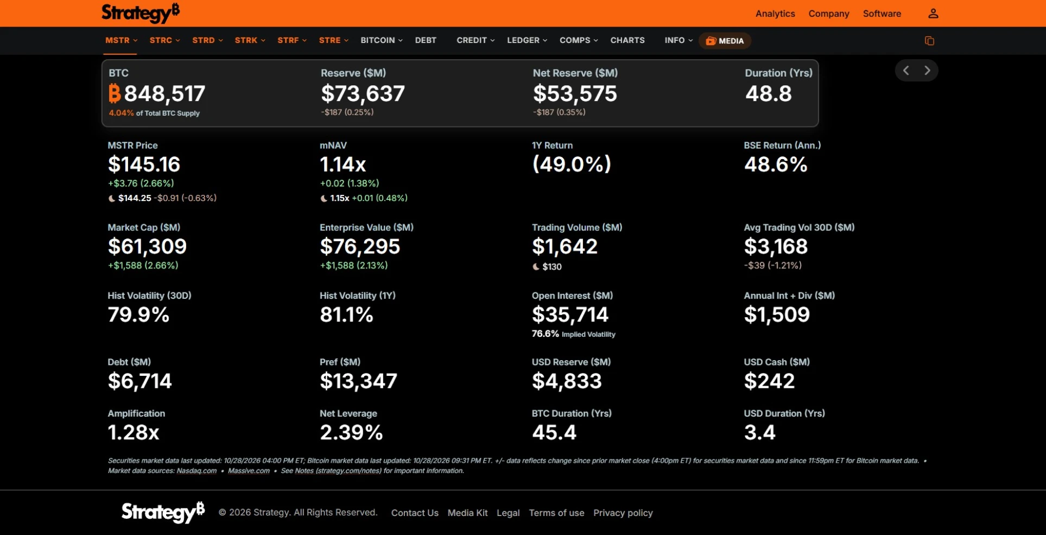The width and height of the screenshot is (1046, 535).
Task: Expand the STRD dropdown
Action: pyautogui.click(x=207, y=40)
